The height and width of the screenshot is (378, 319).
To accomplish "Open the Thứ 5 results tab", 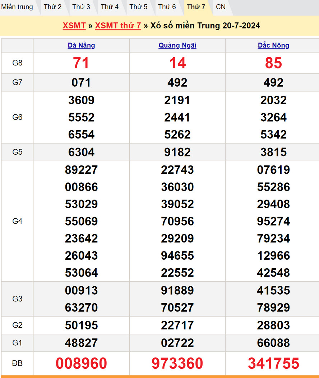I will [x=138, y=7].
